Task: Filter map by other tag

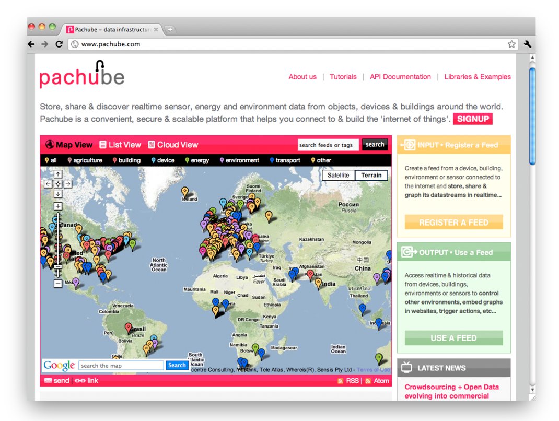Action: click(321, 160)
